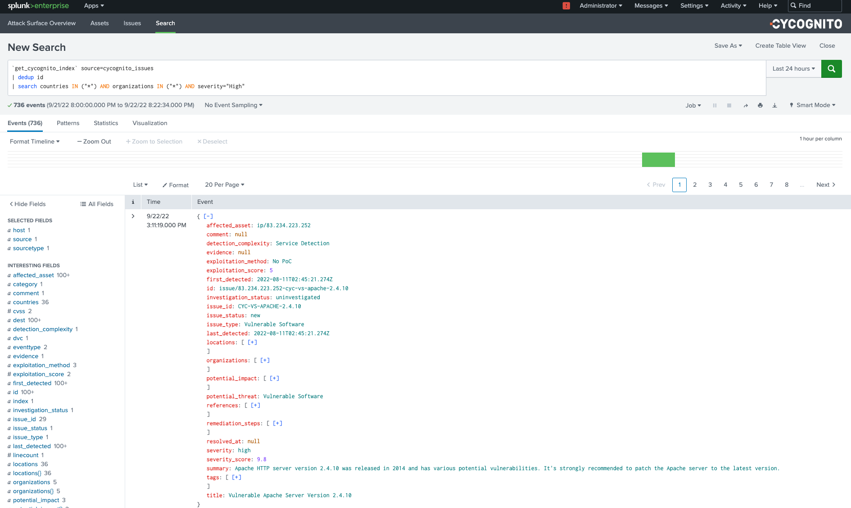Select the sourcetype field
This screenshot has width=851, height=508.
click(x=28, y=248)
